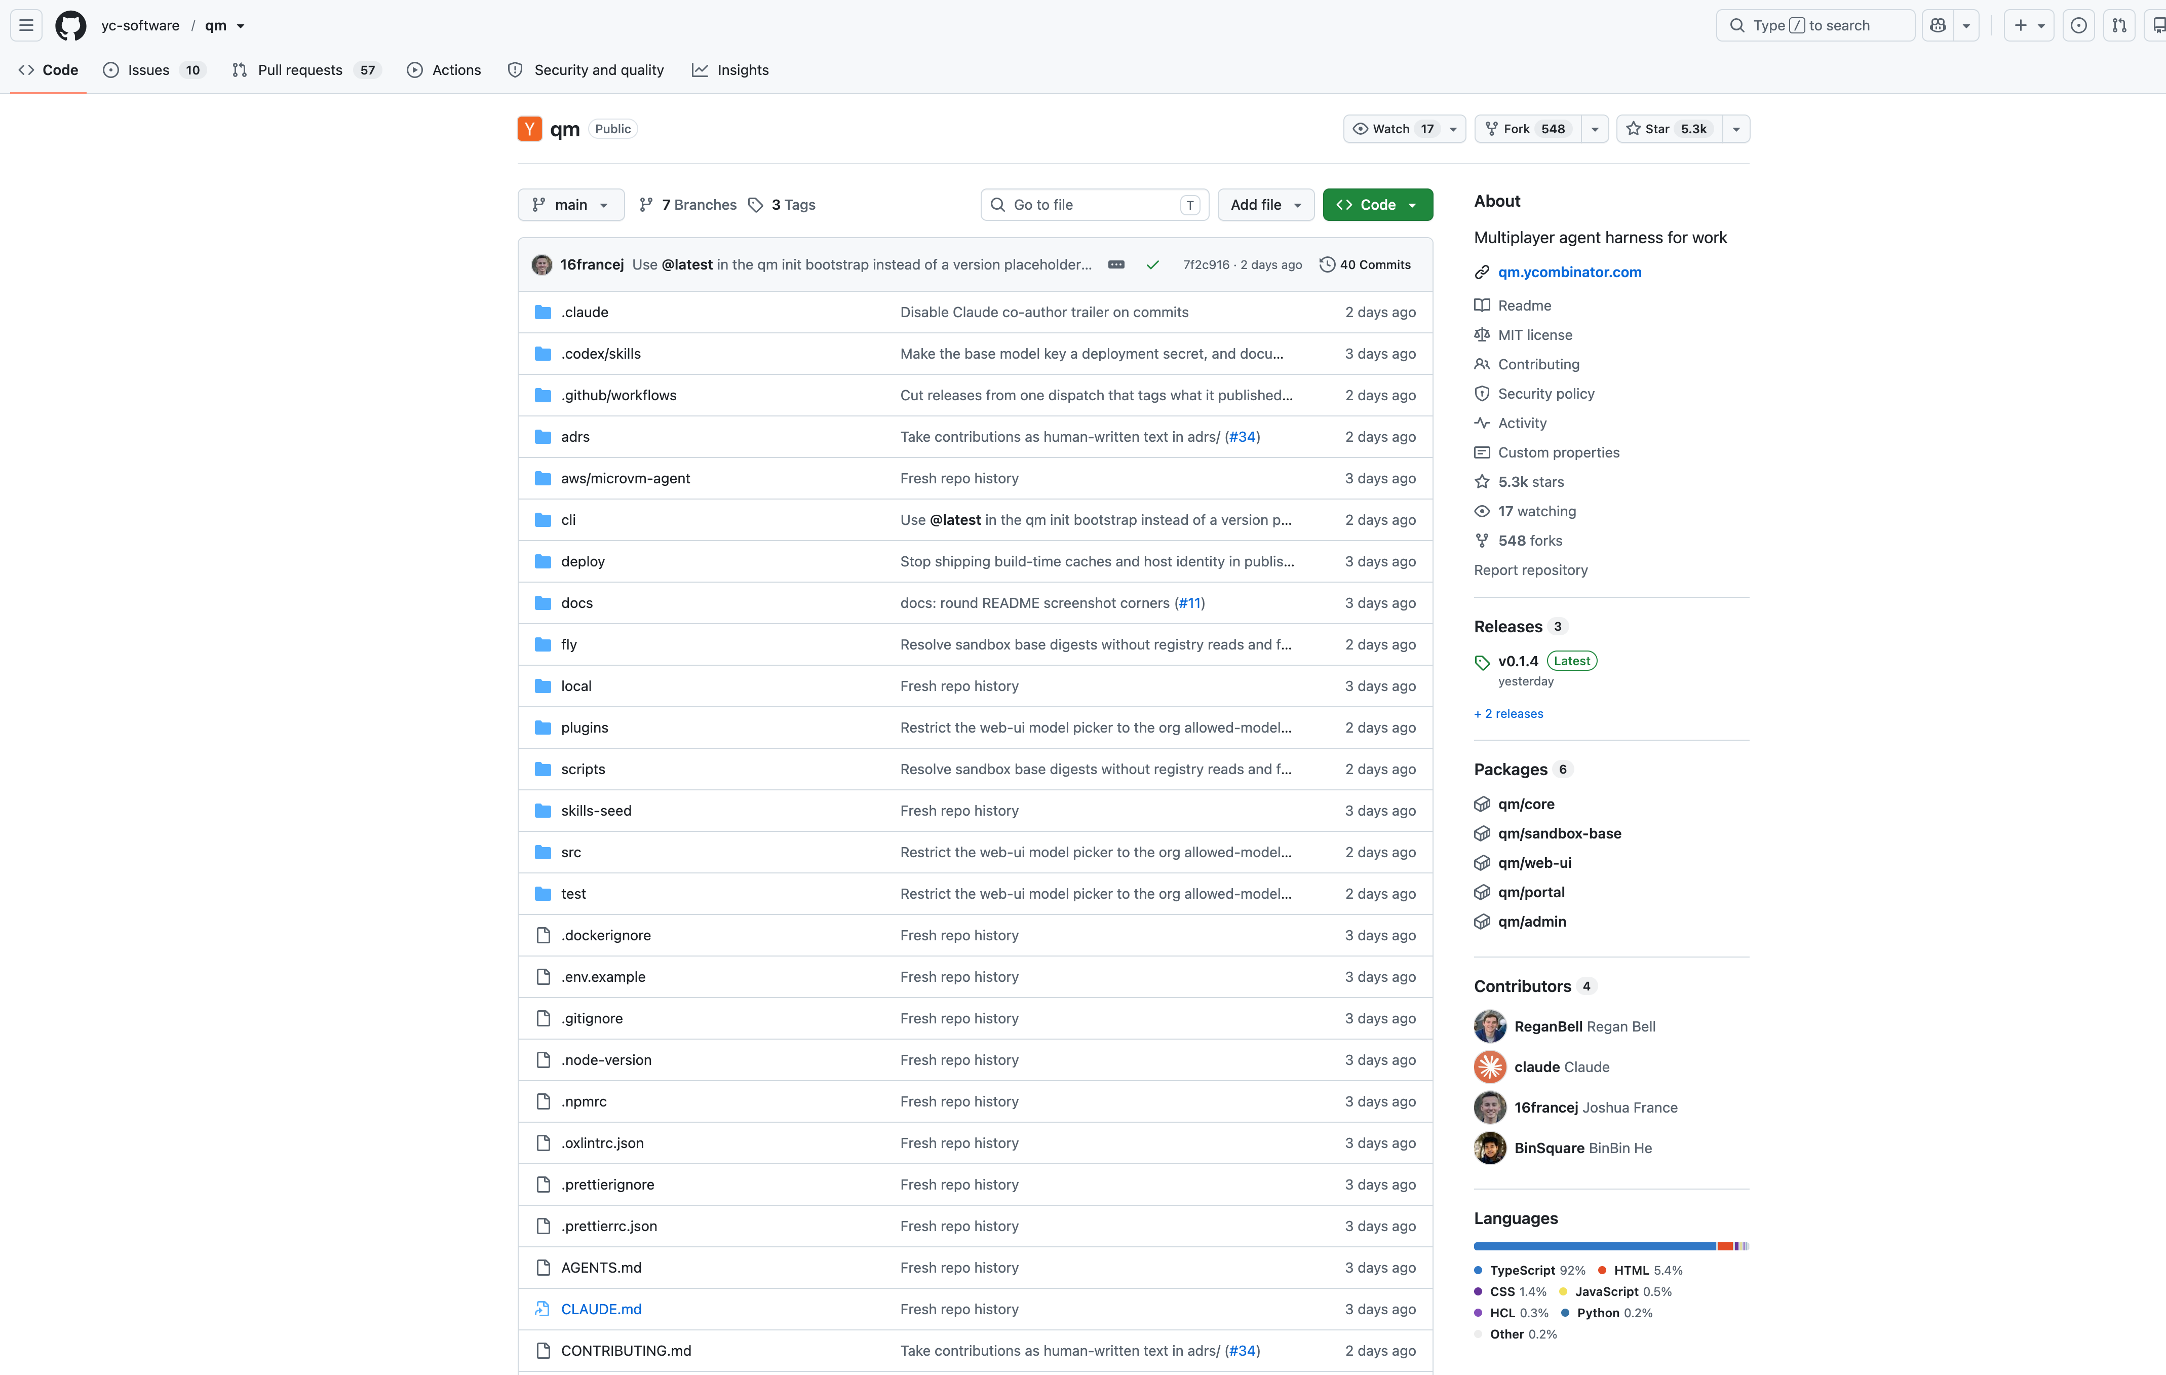Viewport: 2166px width, 1375px height.
Task: Open the 3 Tags list
Action: tap(782, 205)
